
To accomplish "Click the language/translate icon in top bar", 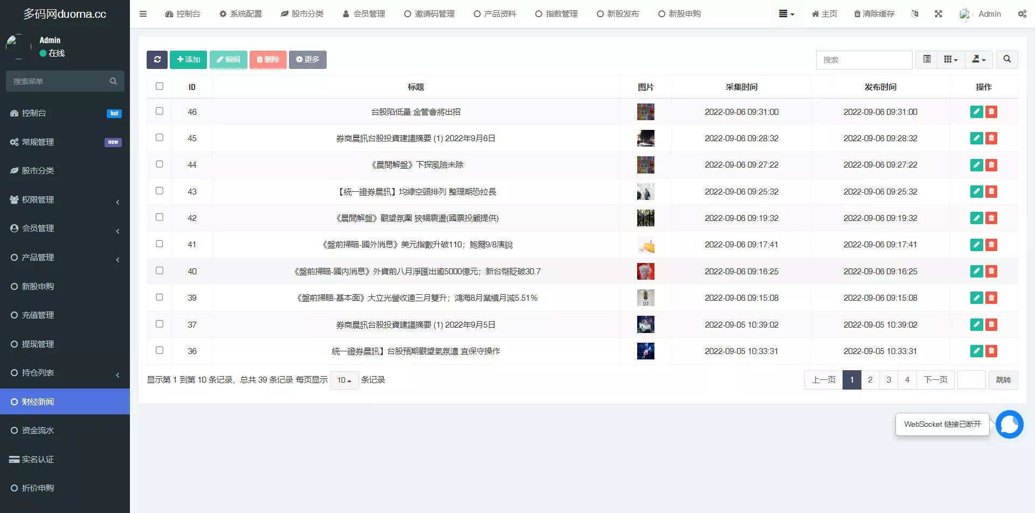I will pos(915,14).
